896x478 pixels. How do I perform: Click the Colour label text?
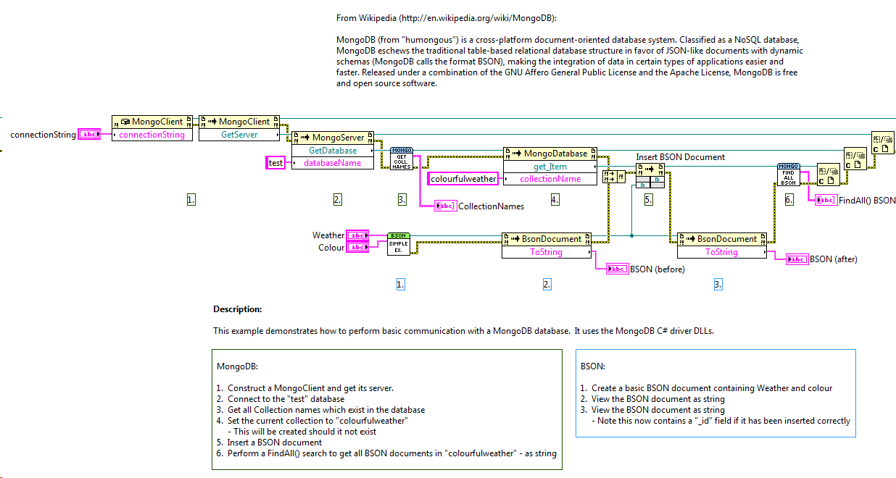coord(331,248)
